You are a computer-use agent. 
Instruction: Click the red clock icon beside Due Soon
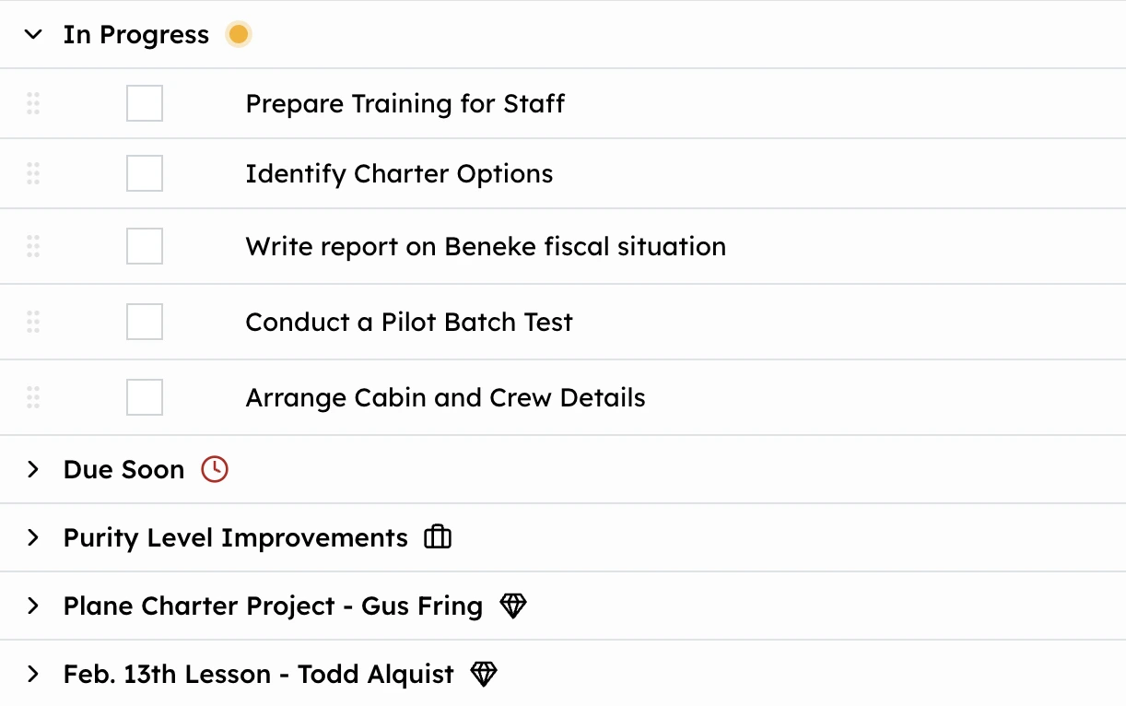pyautogui.click(x=215, y=469)
